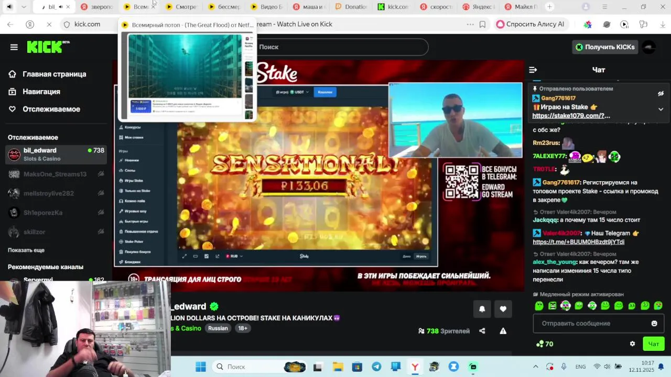
Task: Open user profile avatar
Action: [649, 47]
